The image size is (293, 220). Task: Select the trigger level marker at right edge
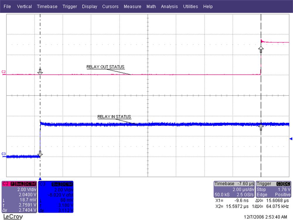[291, 138]
